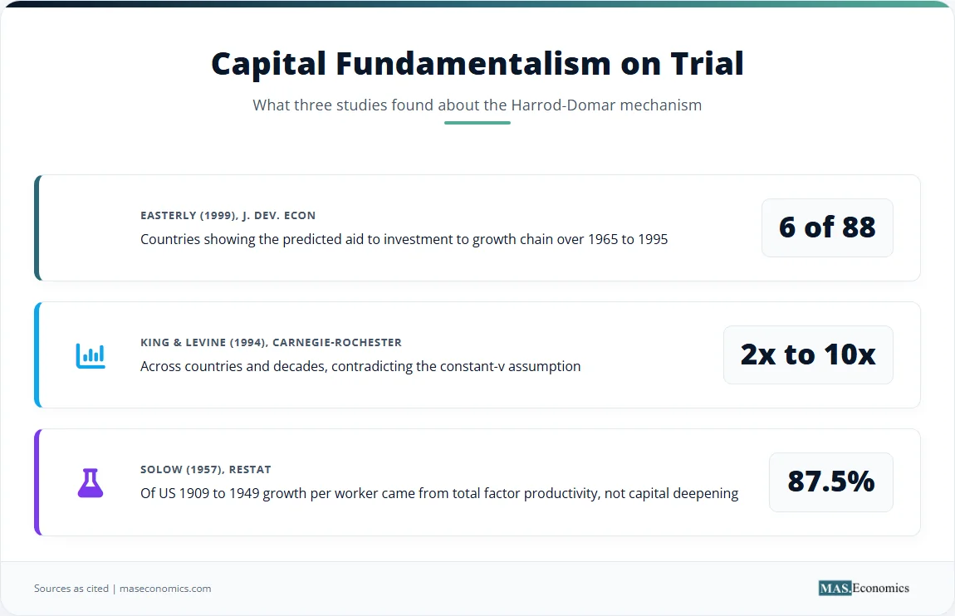Click the total factor productivity description text
955x616 pixels.
439,493
